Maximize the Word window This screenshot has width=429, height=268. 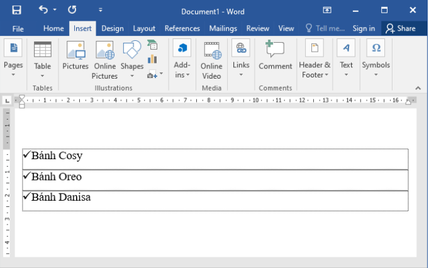384,11
